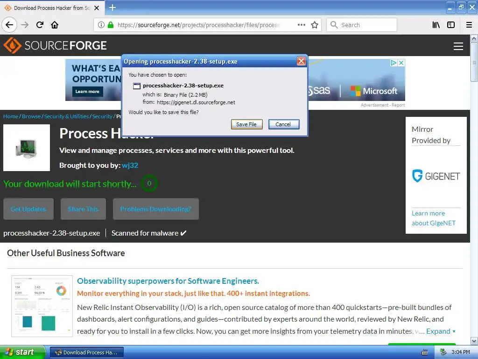Click the Process Hacker project icon
The width and height of the screenshot is (478, 359).
pos(27,148)
